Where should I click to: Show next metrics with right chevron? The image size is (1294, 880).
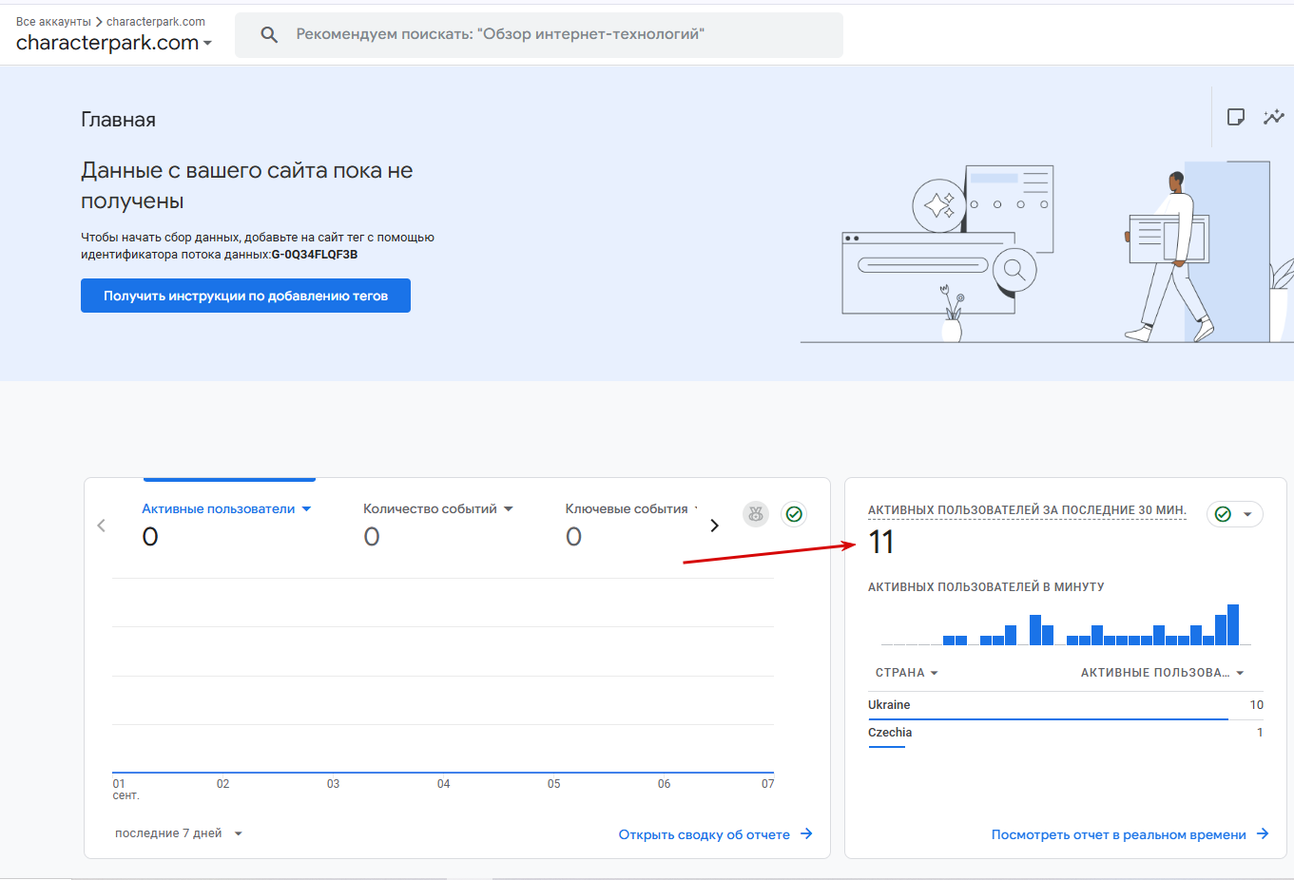715,526
